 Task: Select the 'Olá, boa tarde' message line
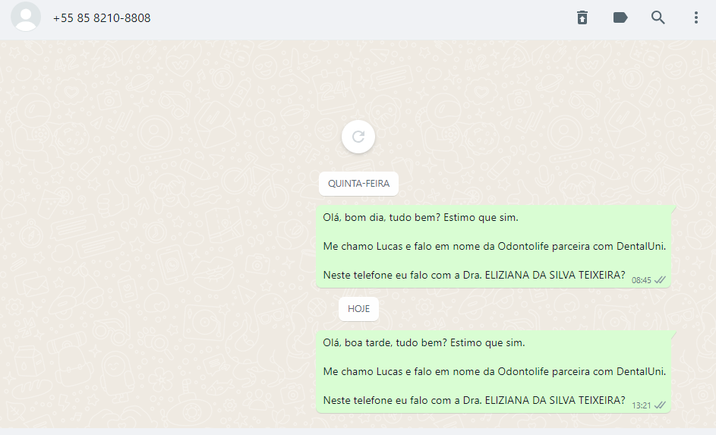pyautogui.click(x=424, y=342)
